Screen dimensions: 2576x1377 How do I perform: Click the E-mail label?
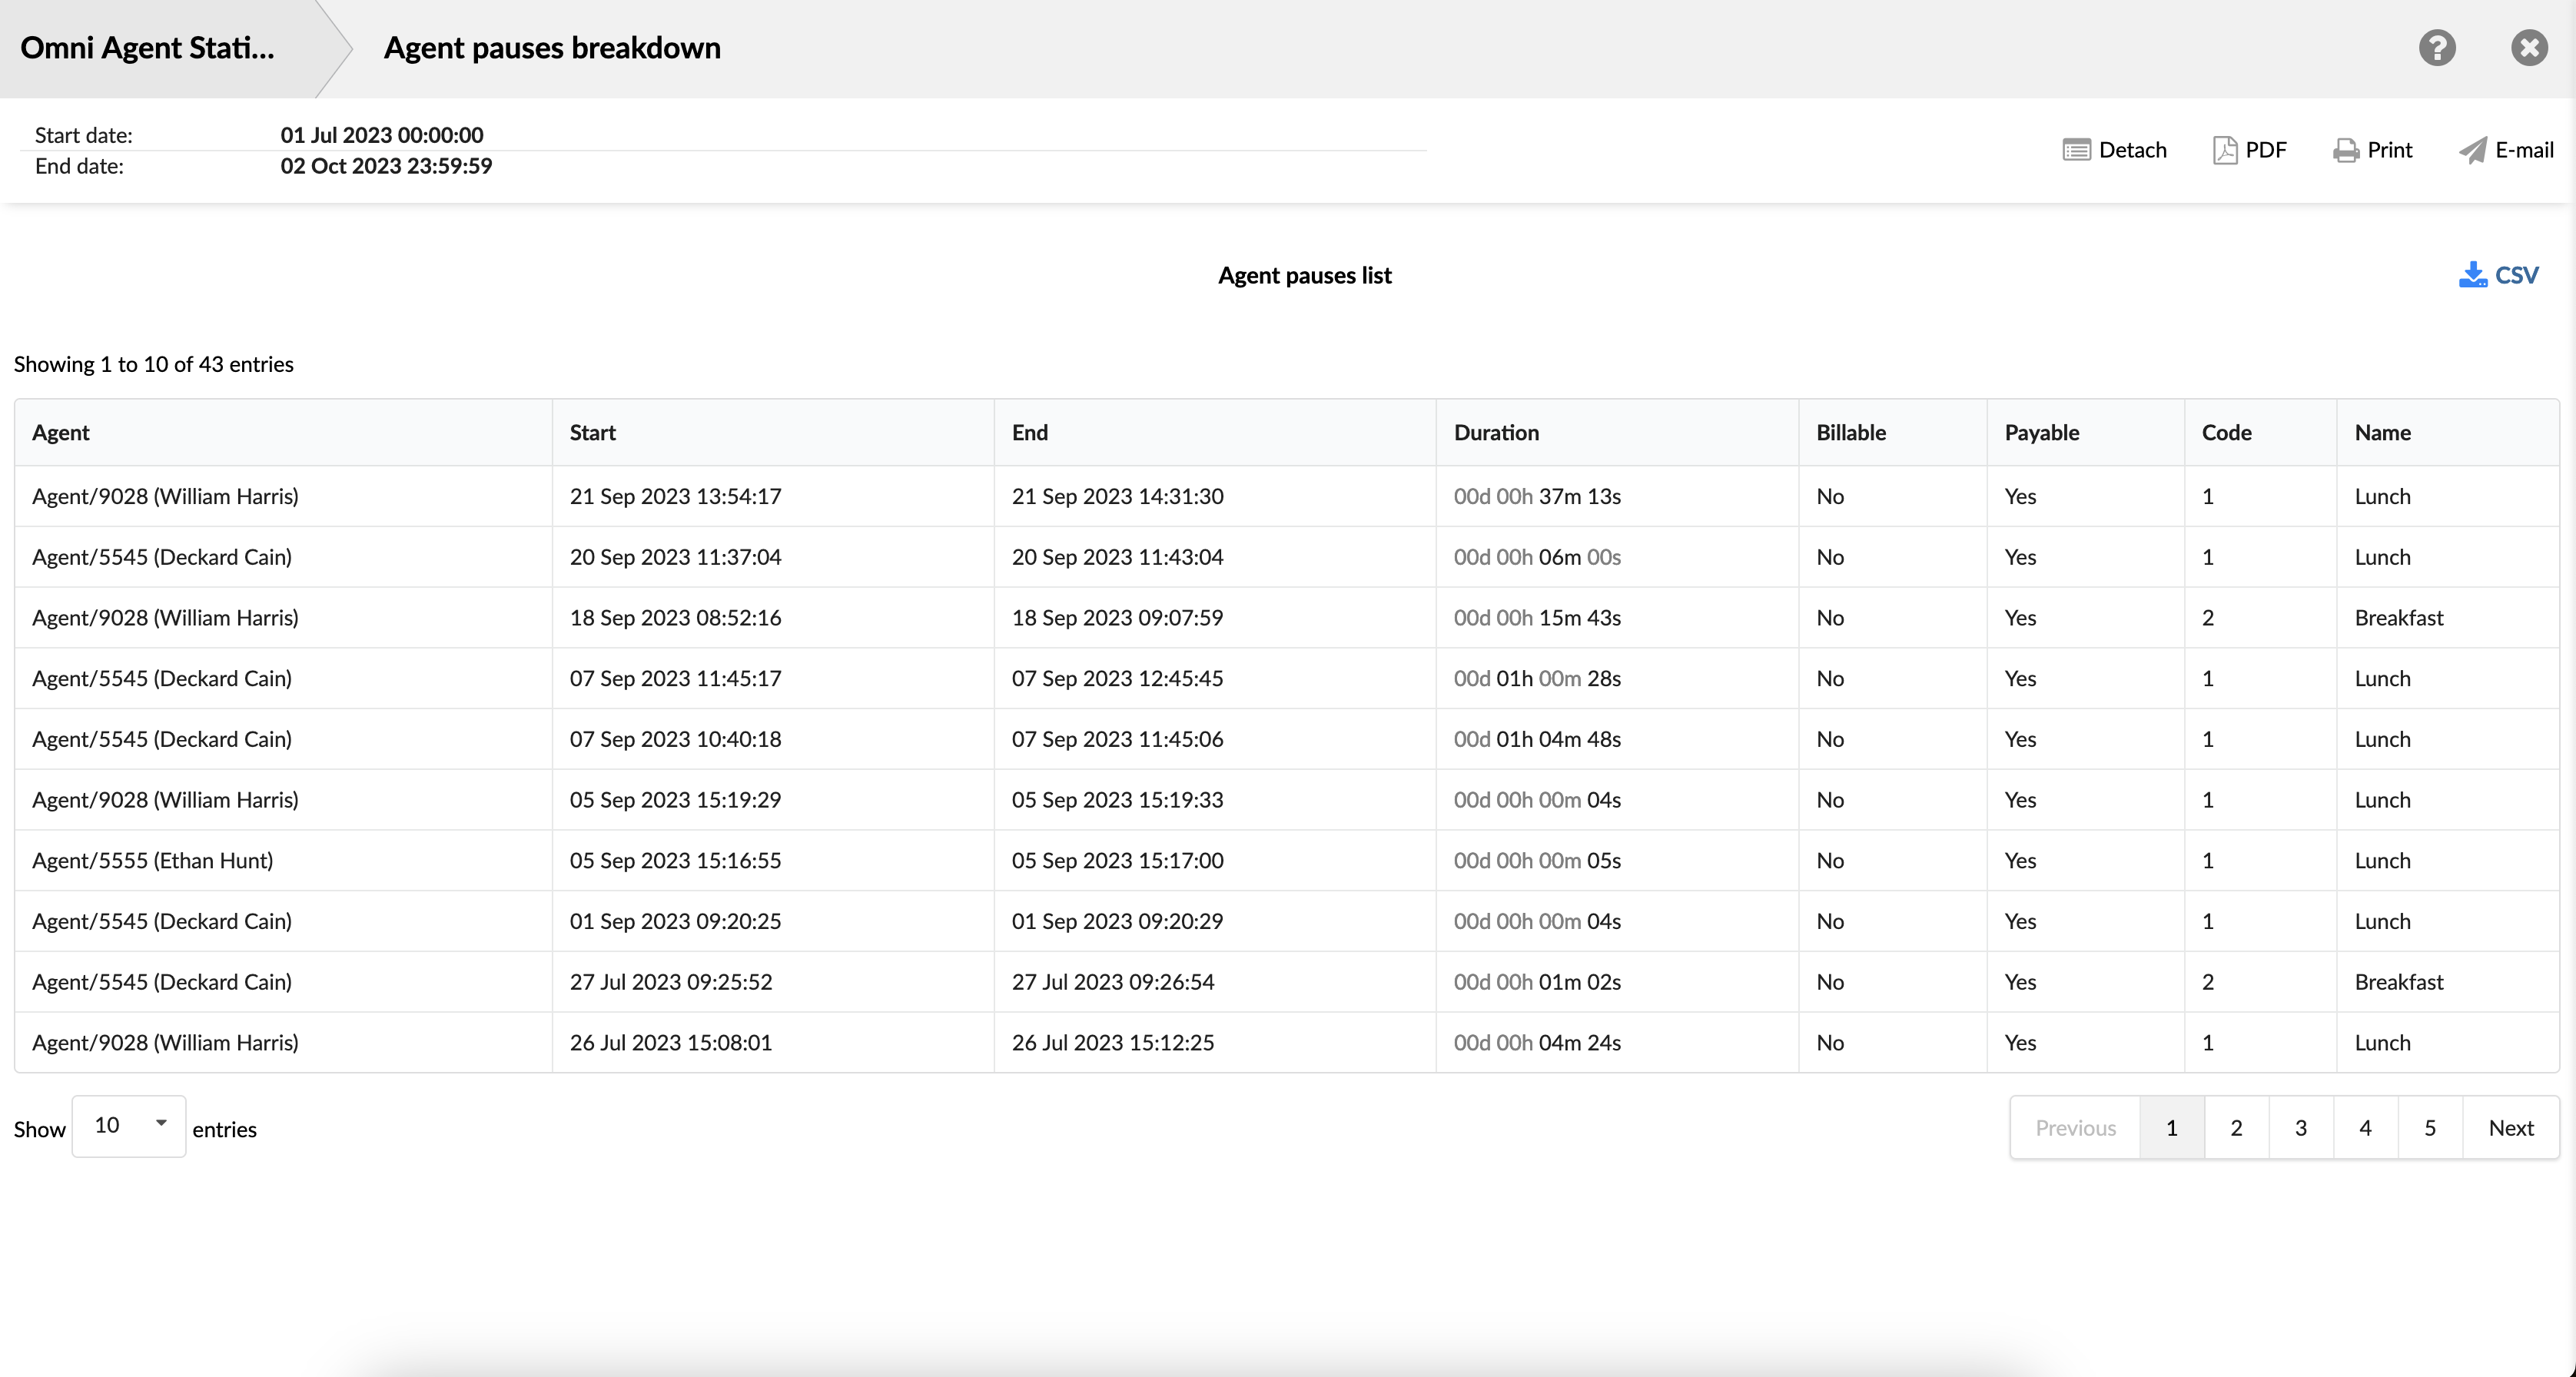click(x=2524, y=150)
